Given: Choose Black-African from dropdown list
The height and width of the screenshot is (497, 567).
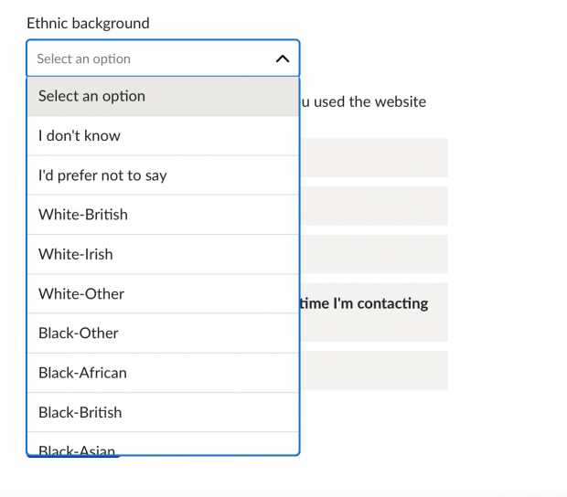Looking at the screenshot, I should coord(163,373).
